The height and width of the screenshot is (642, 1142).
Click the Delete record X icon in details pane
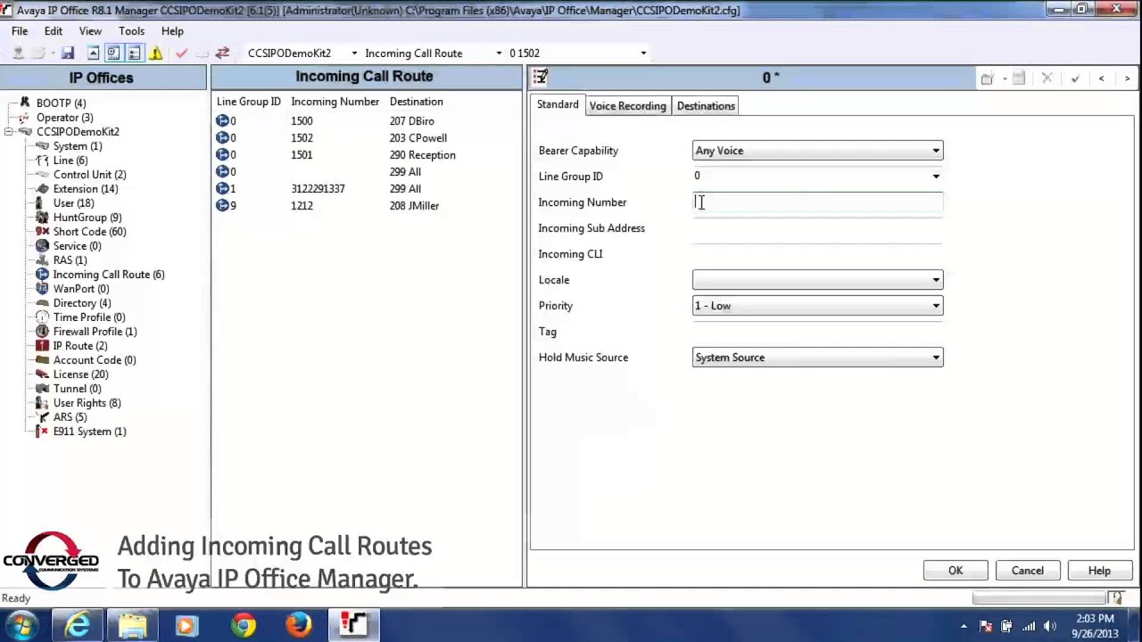coord(1047,78)
